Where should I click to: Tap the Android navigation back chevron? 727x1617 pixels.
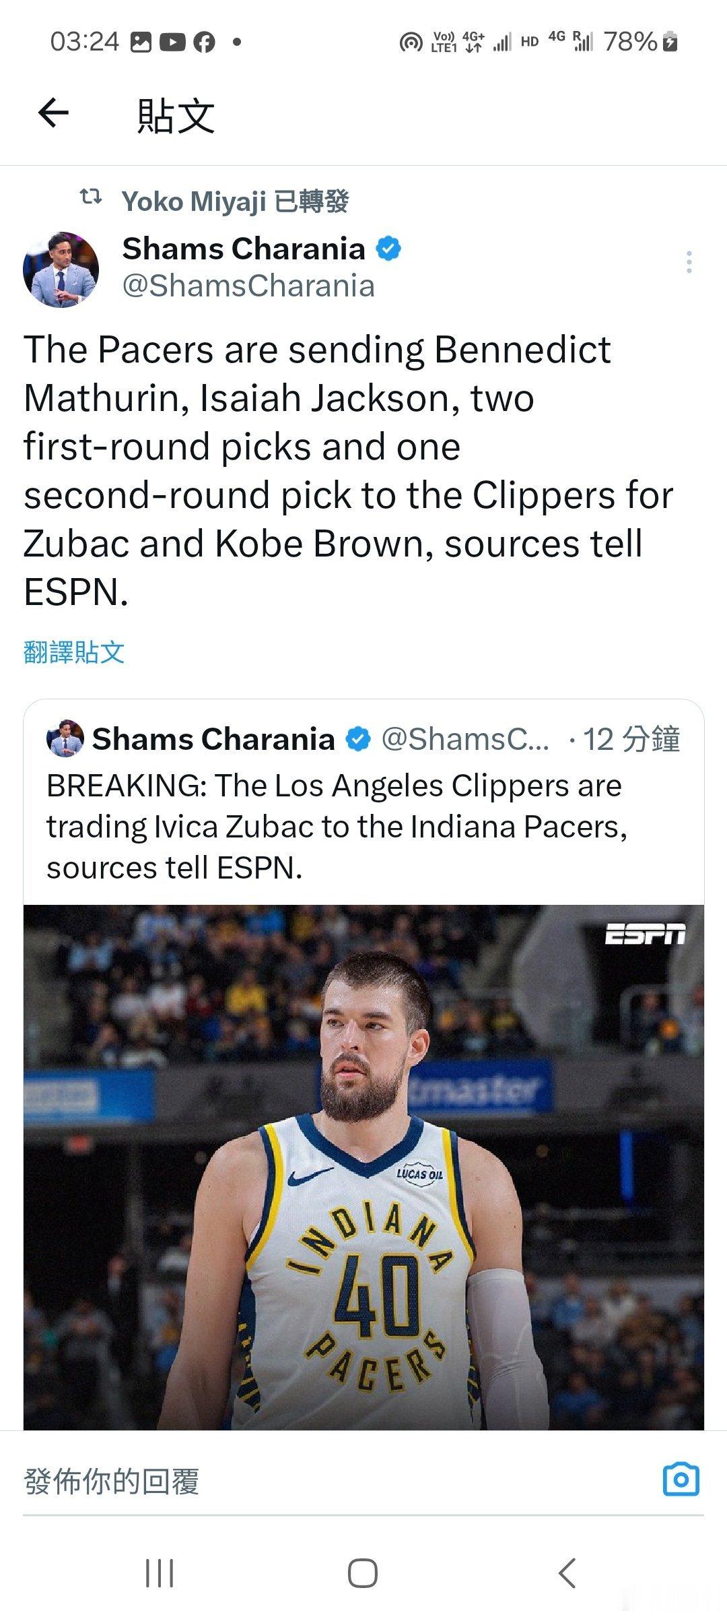(x=567, y=1574)
